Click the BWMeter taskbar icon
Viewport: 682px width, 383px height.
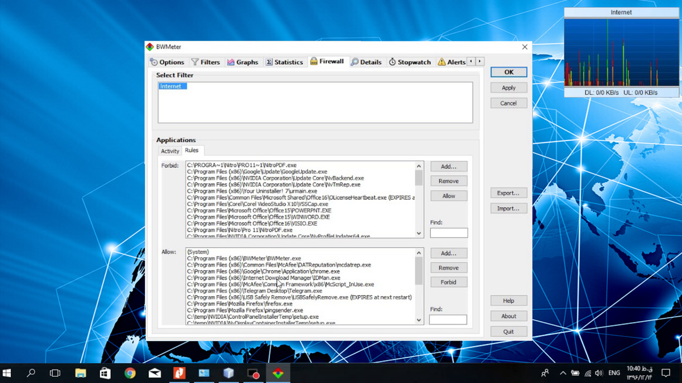278,373
